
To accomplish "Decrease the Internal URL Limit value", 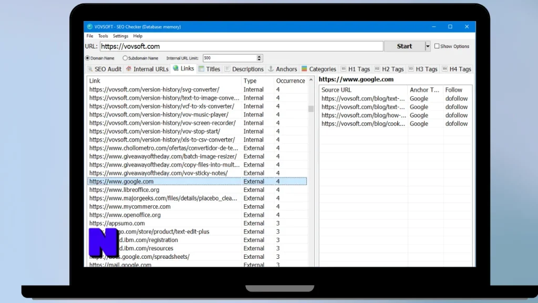I will [259, 60].
